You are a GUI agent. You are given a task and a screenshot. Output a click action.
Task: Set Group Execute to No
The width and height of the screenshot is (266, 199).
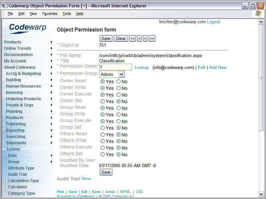118,121
